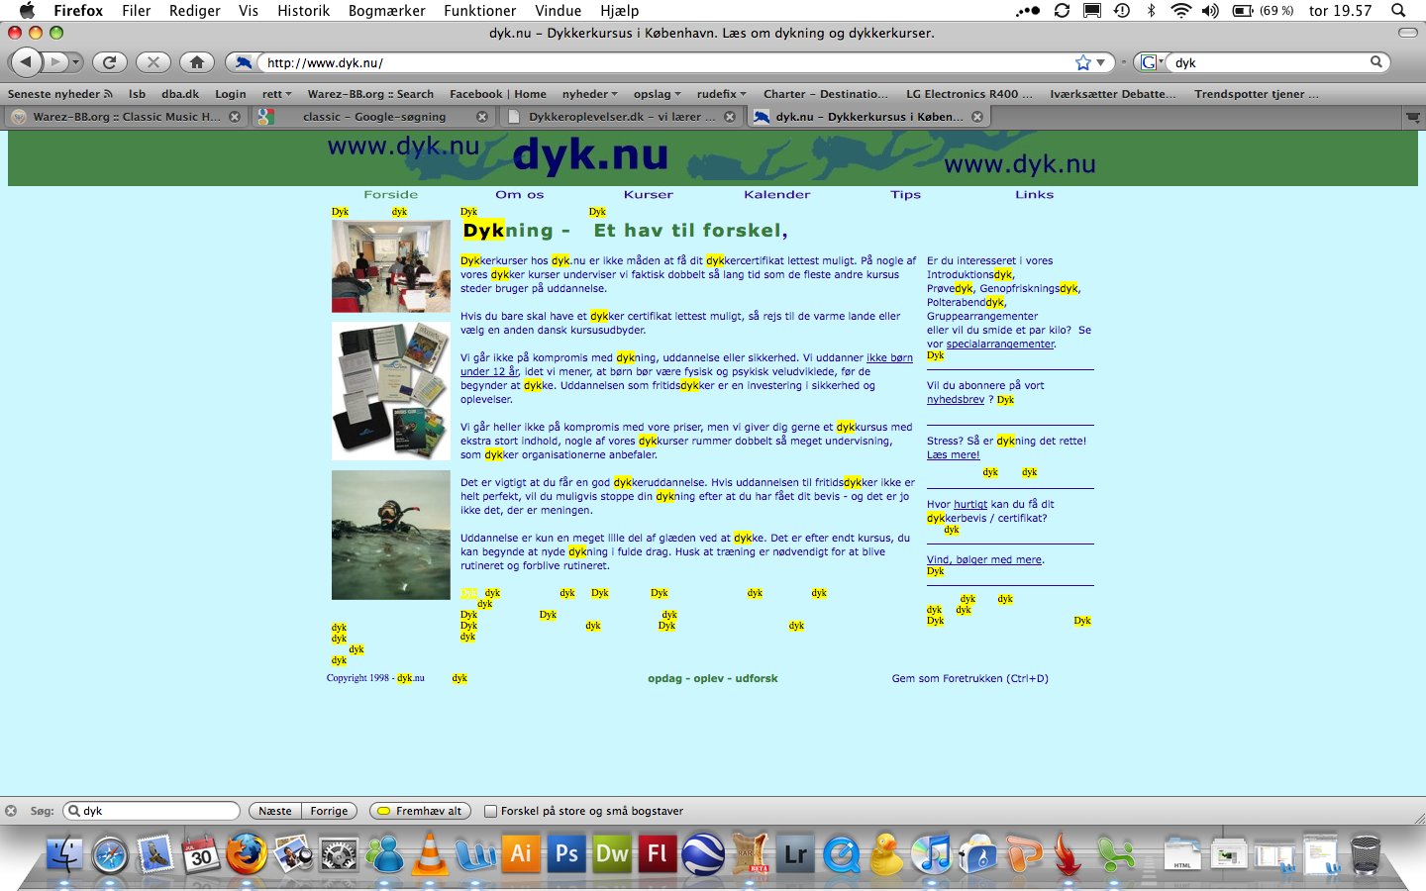Image resolution: width=1426 pixels, height=891 pixels.
Task: Click the diver photo thumbnail
Action: tap(391, 535)
